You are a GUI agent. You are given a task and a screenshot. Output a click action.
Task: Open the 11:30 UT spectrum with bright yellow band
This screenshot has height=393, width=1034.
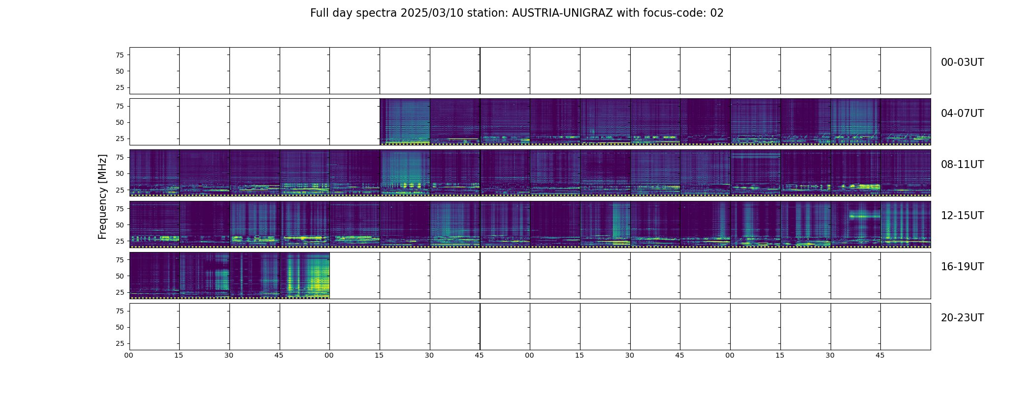point(856,173)
